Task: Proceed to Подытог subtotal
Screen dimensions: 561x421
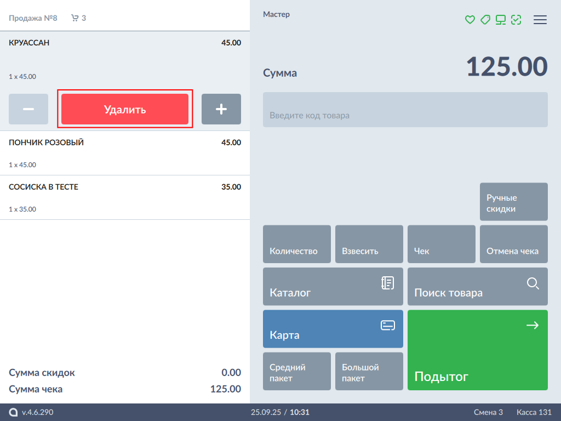Action: pyautogui.click(x=477, y=350)
